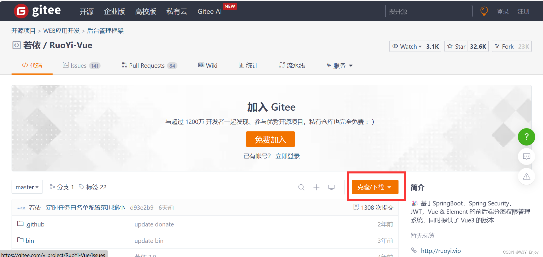Click the 搜开源 search field
This screenshot has width=543, height=257.
pyautogui.click(x=429, y=11)
